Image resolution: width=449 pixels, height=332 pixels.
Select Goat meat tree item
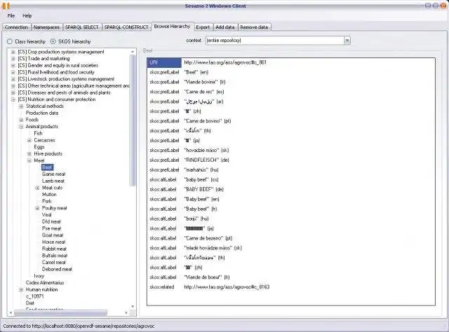[53, 235]
